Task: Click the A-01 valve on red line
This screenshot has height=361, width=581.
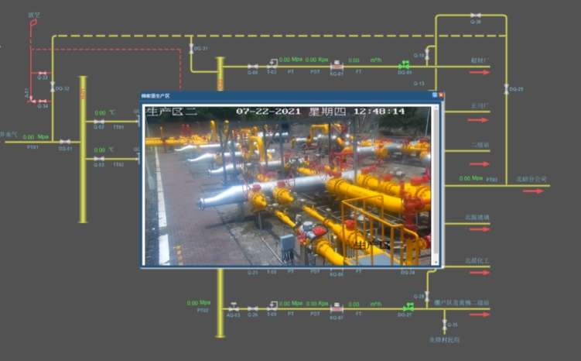Action: click(x=32, y=100)
